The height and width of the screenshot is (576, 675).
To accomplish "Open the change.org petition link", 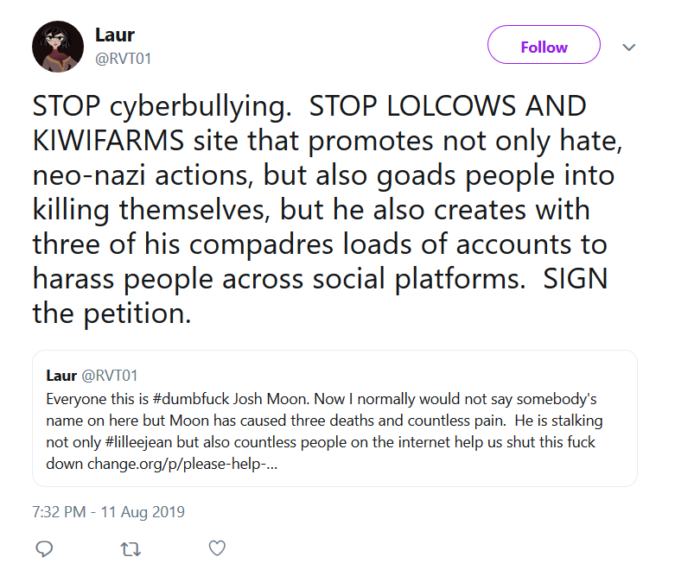I will click(x=182, y=464).
